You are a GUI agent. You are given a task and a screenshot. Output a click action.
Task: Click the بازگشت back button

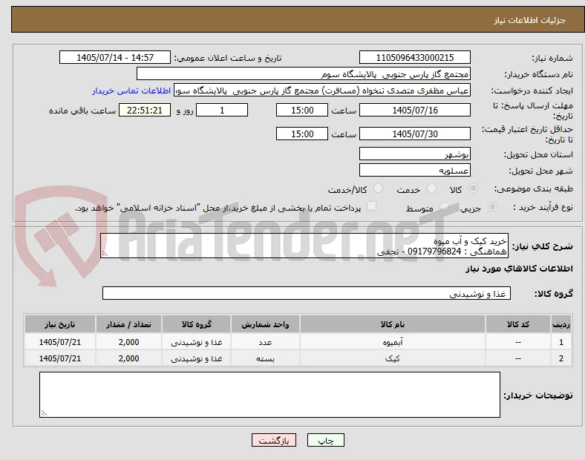274,440
